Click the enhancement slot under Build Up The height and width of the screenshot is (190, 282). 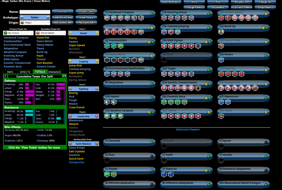point(221,32)
